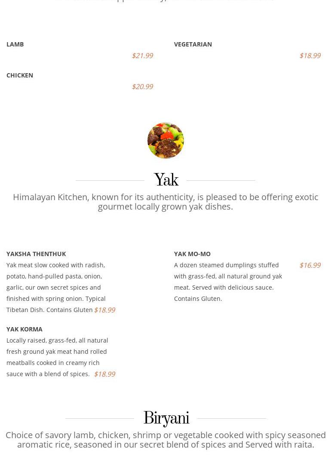
Task: Select the LAMB menu item title
Action: tap(15, 44)
